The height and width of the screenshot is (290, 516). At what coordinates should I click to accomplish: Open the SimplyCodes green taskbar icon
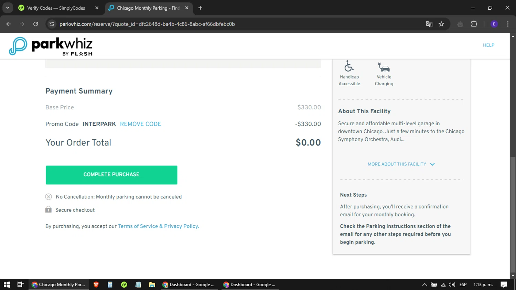tap(124, 284)
